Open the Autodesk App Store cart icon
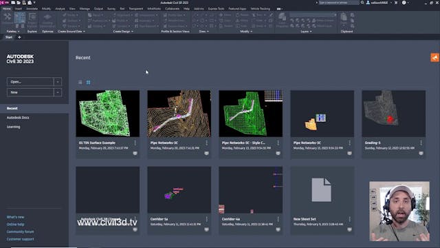 [396, 3]
